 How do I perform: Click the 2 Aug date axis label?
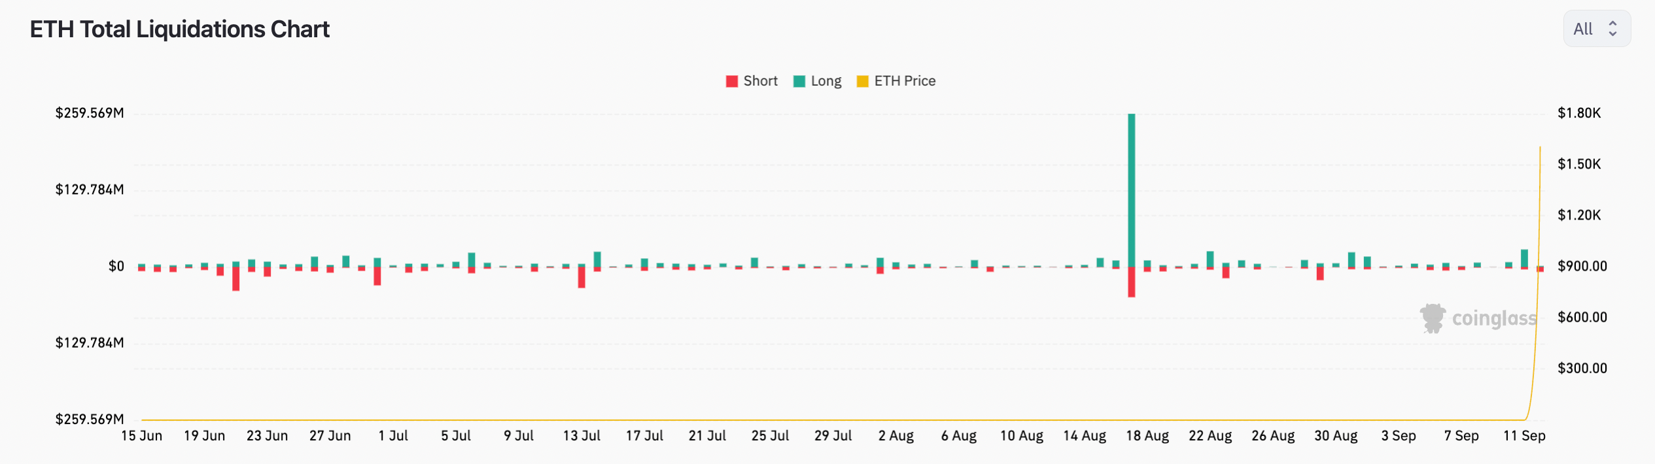click(896, 436)
